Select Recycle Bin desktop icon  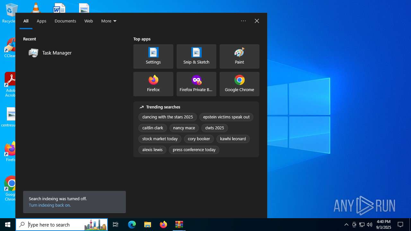pyautogui.click(x=10, y=13)
